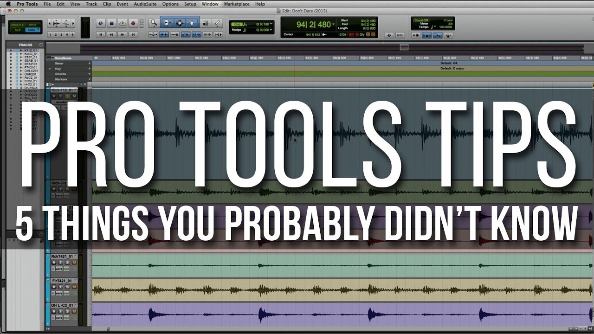Open the File menu
This screenshot has height=334, width=594.
coord(47,4)
